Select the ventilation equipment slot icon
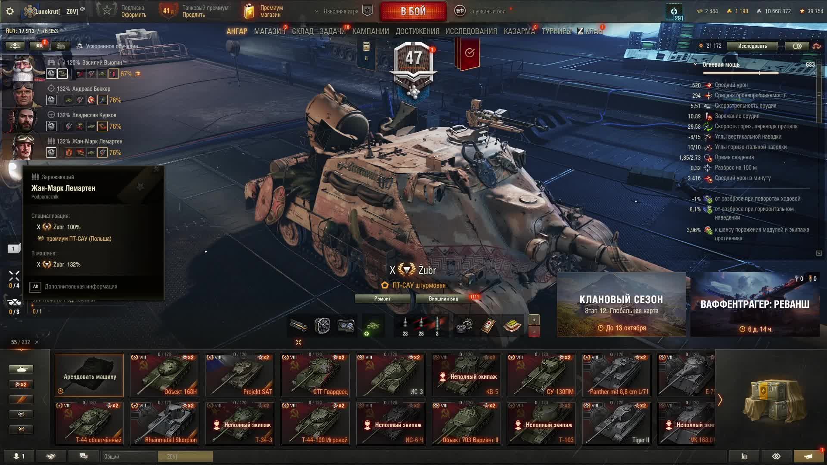 (322, 326)
